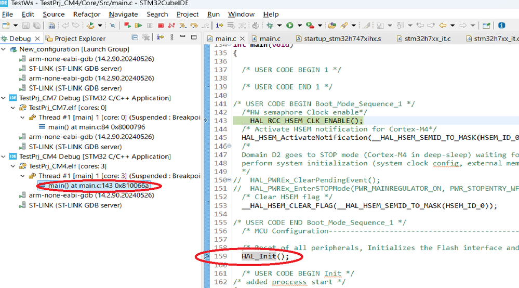Image resolution: width=519 pixels, height=288 pixels.
Task: Click the Step Into icon
Action: [183, 25]
